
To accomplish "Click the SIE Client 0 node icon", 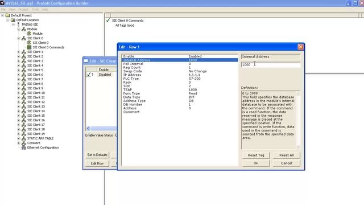I will click(24, 38).
